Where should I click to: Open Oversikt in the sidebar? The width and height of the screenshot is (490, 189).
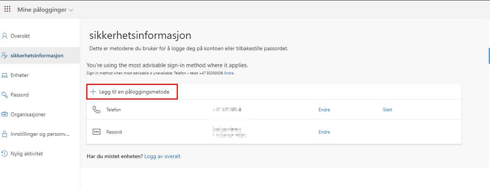20,36
